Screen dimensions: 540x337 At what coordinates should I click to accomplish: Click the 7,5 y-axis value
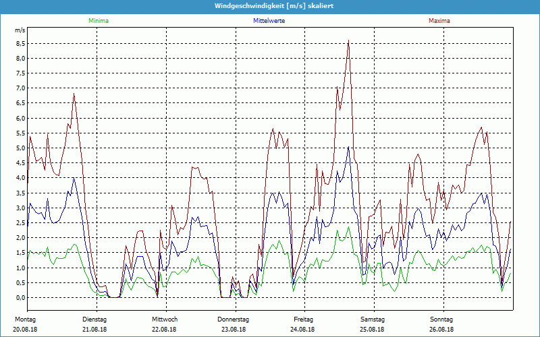(x=21, y=73)
